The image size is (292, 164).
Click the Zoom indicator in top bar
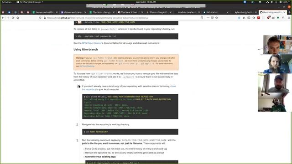pos(245,2)
